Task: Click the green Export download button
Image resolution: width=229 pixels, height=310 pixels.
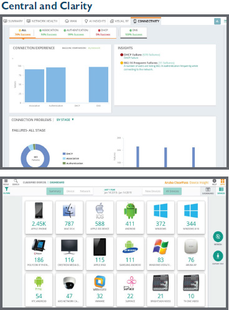Action: 218,256
